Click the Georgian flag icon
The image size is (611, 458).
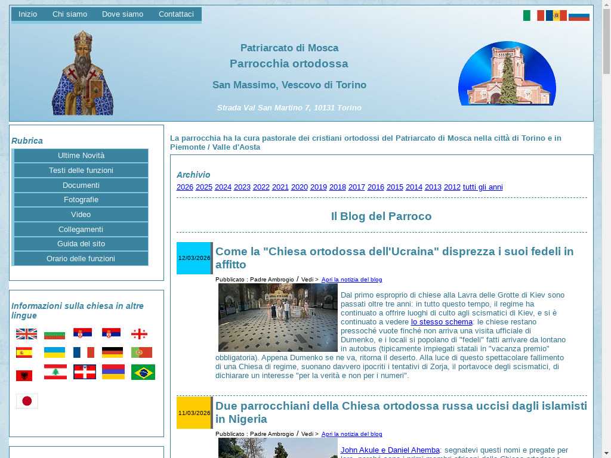pos(139,334)
